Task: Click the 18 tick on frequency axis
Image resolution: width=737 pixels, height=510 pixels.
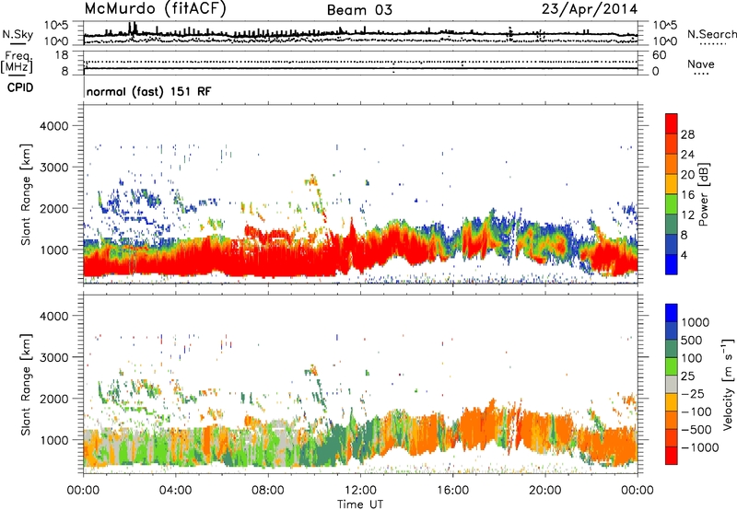Action: click(61, 55)
